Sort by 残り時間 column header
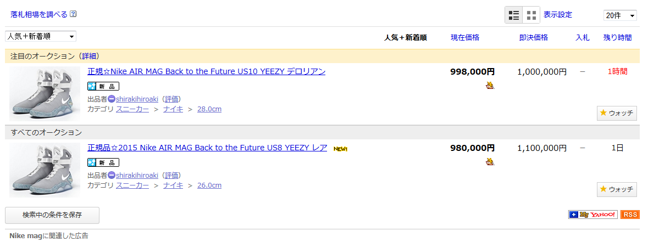Viewport: 648px width, 242px height. pyautogui.click(x=618, y=38)
